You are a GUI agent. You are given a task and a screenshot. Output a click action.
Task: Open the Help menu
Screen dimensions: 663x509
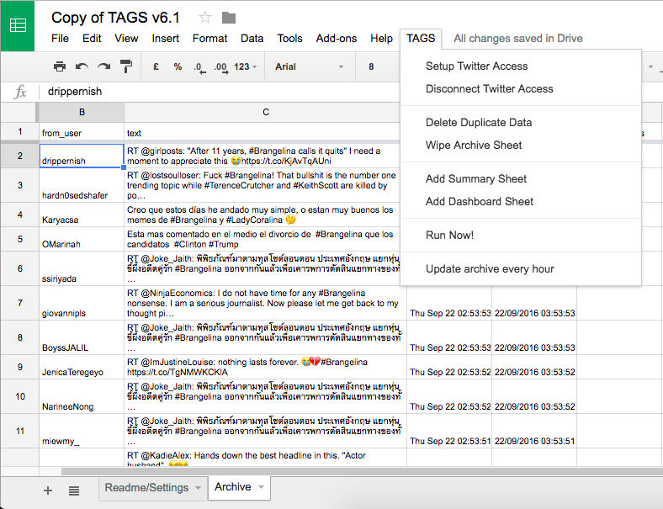click(x=381, y=39)
